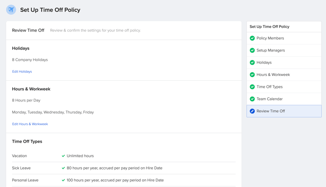Click the 100 hours per year accrual text

click(115, 180)
